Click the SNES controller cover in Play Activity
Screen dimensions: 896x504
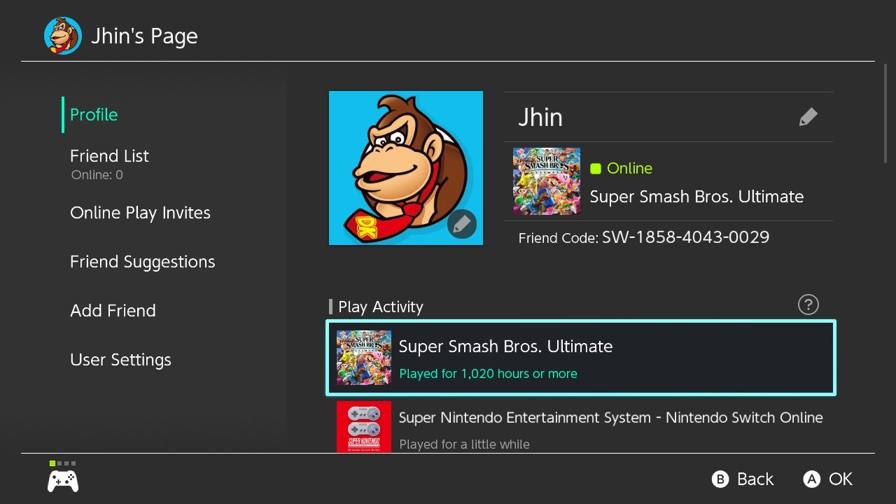point(364,427)
